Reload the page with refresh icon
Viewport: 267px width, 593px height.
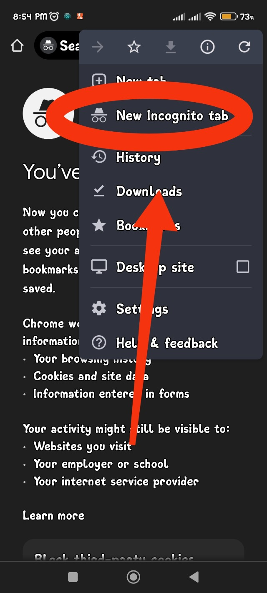click(x=244, y=47)
